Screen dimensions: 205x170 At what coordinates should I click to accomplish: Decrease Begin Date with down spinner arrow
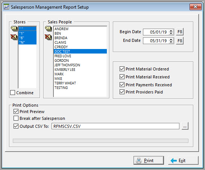(171, 34)
